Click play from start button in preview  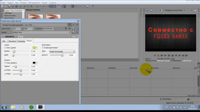click(x=162, y=55)
